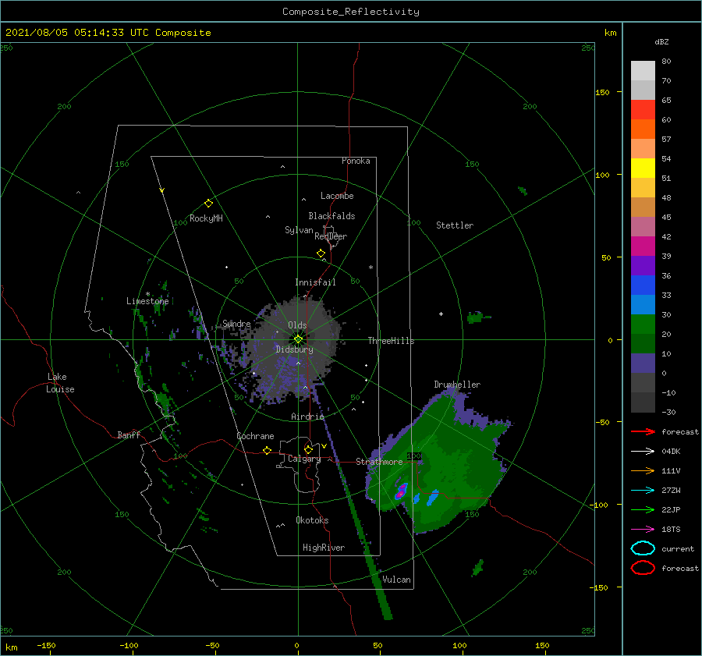
Task: Select the light blue 30-33 dBZ swatch
Action: [643, 304]
